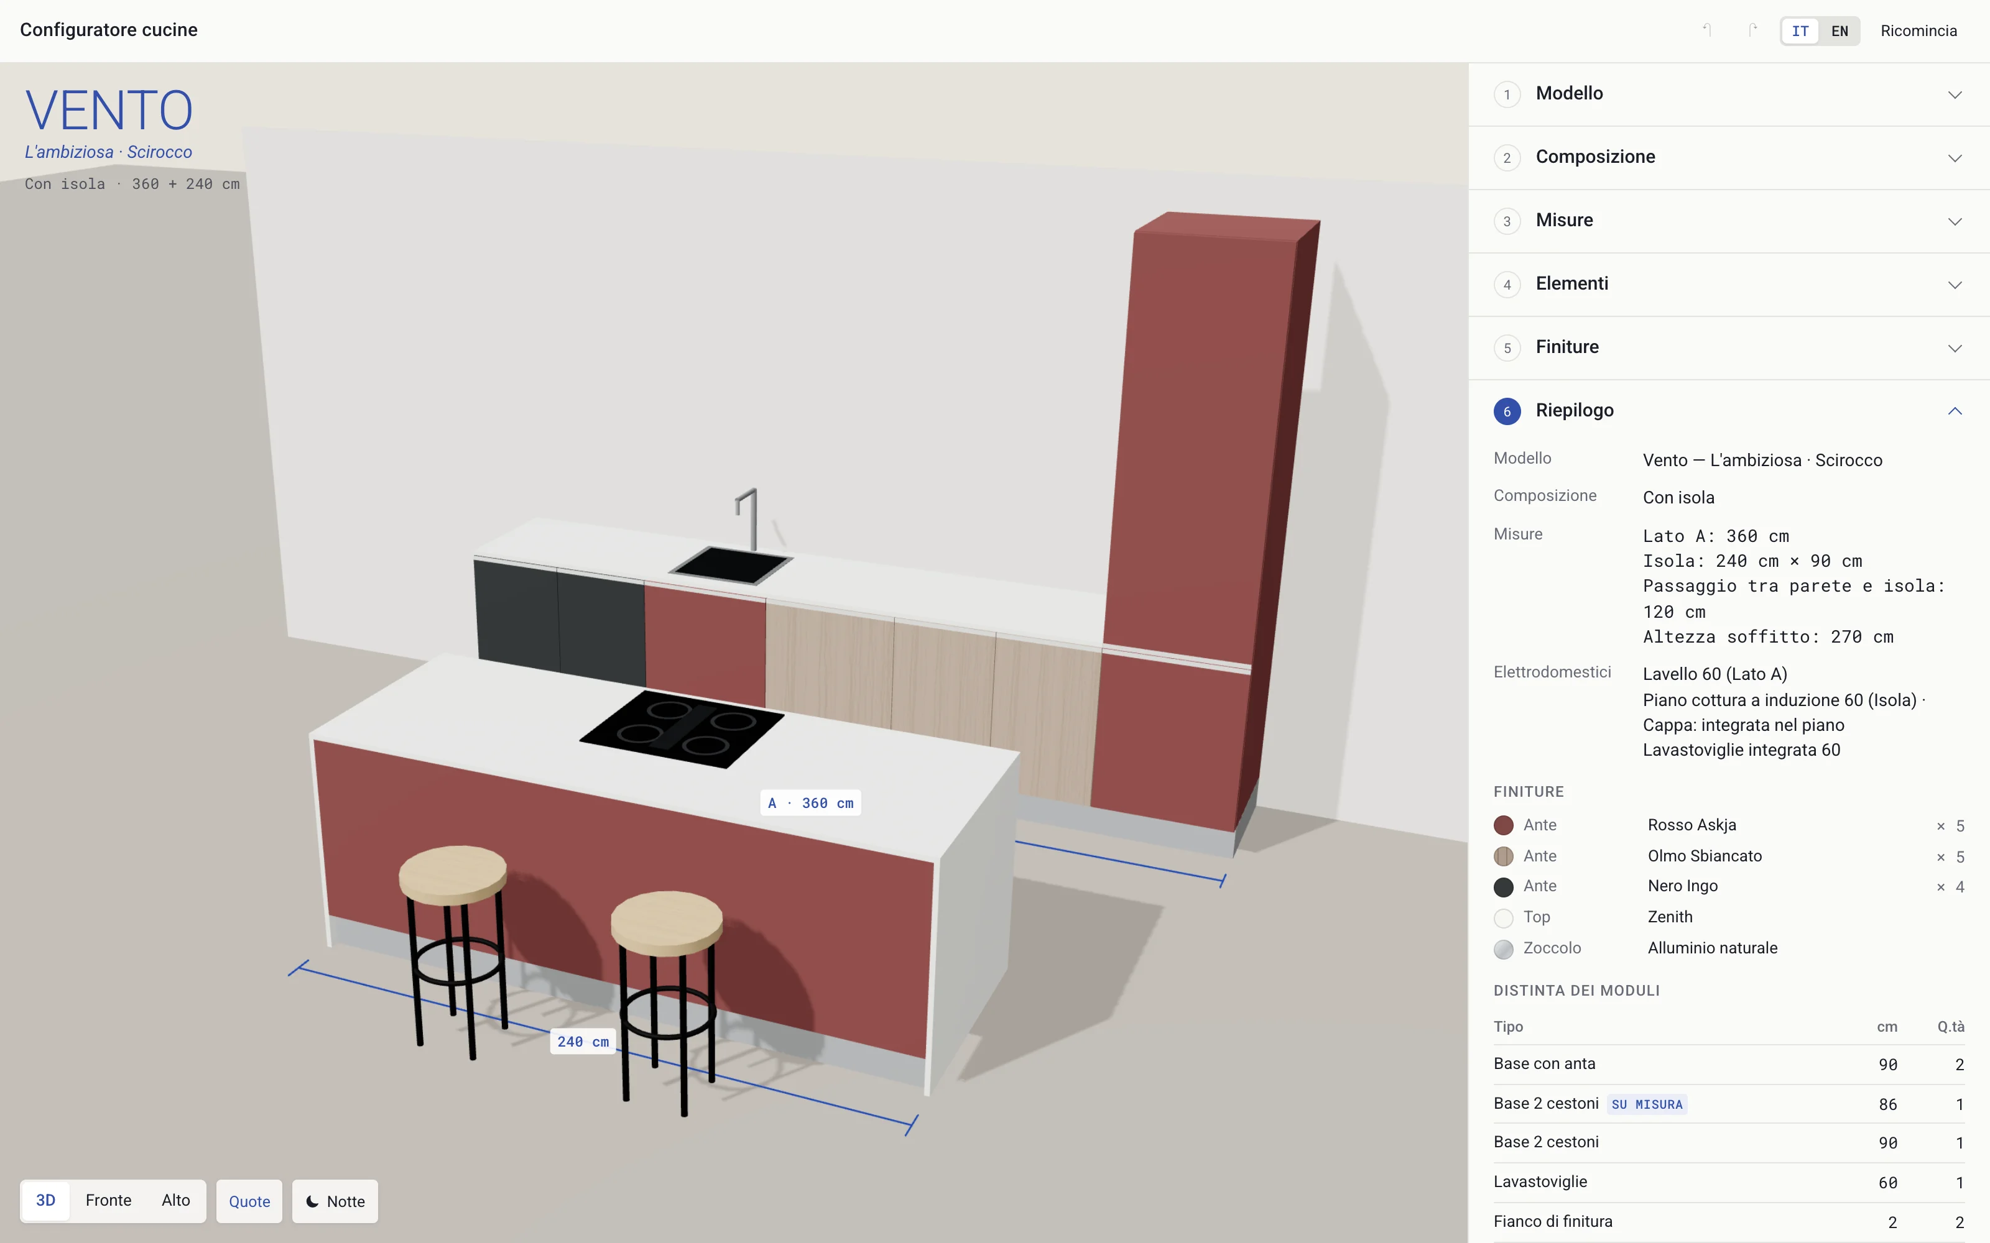This screenshot has width=1990, height=1243.
Task: Click the Lavastoviglie row in module list
Action: tap(1729, 1182)
